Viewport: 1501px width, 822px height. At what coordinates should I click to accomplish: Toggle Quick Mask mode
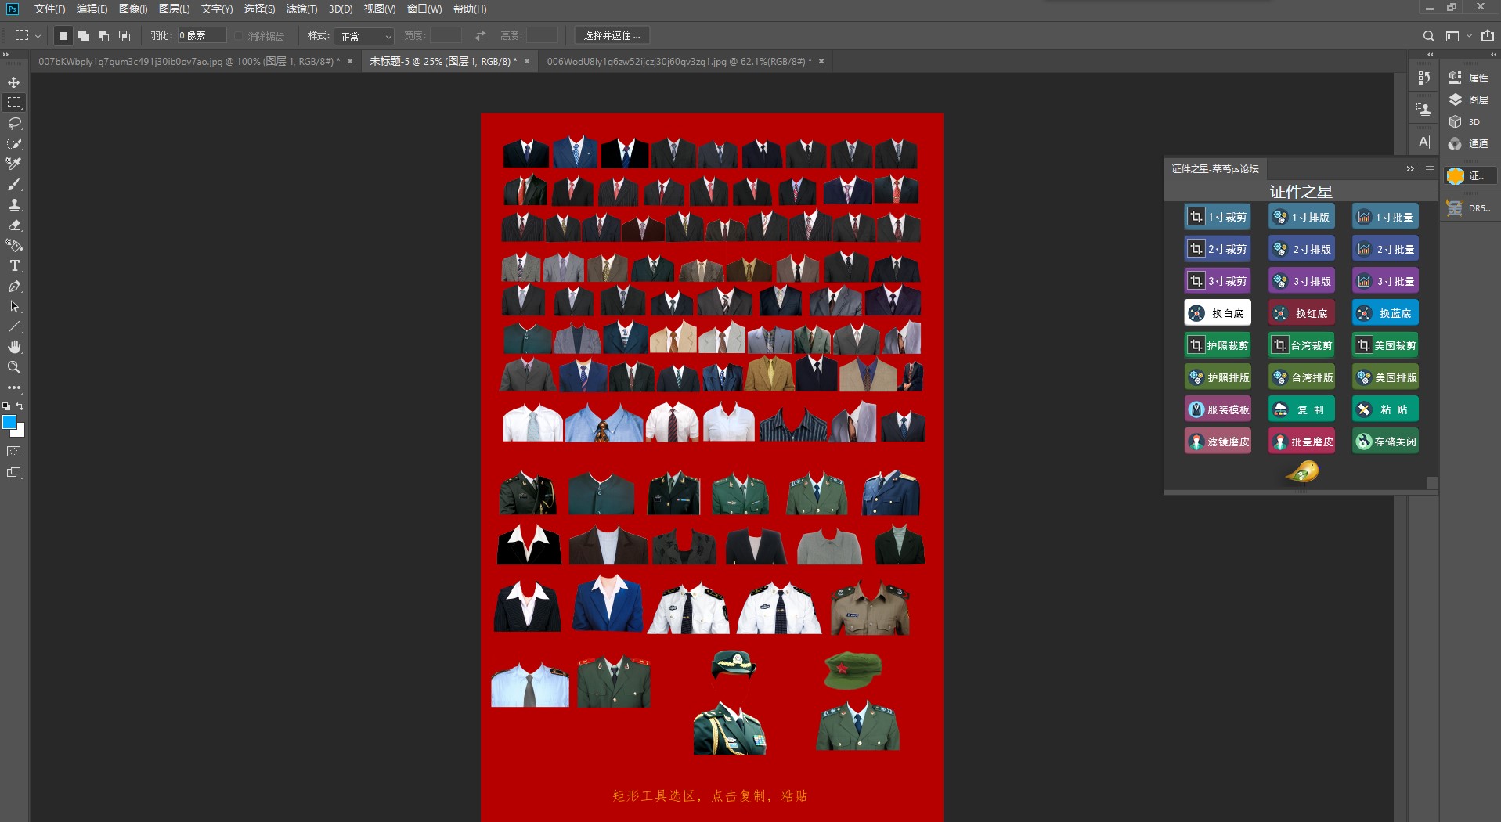14,452
